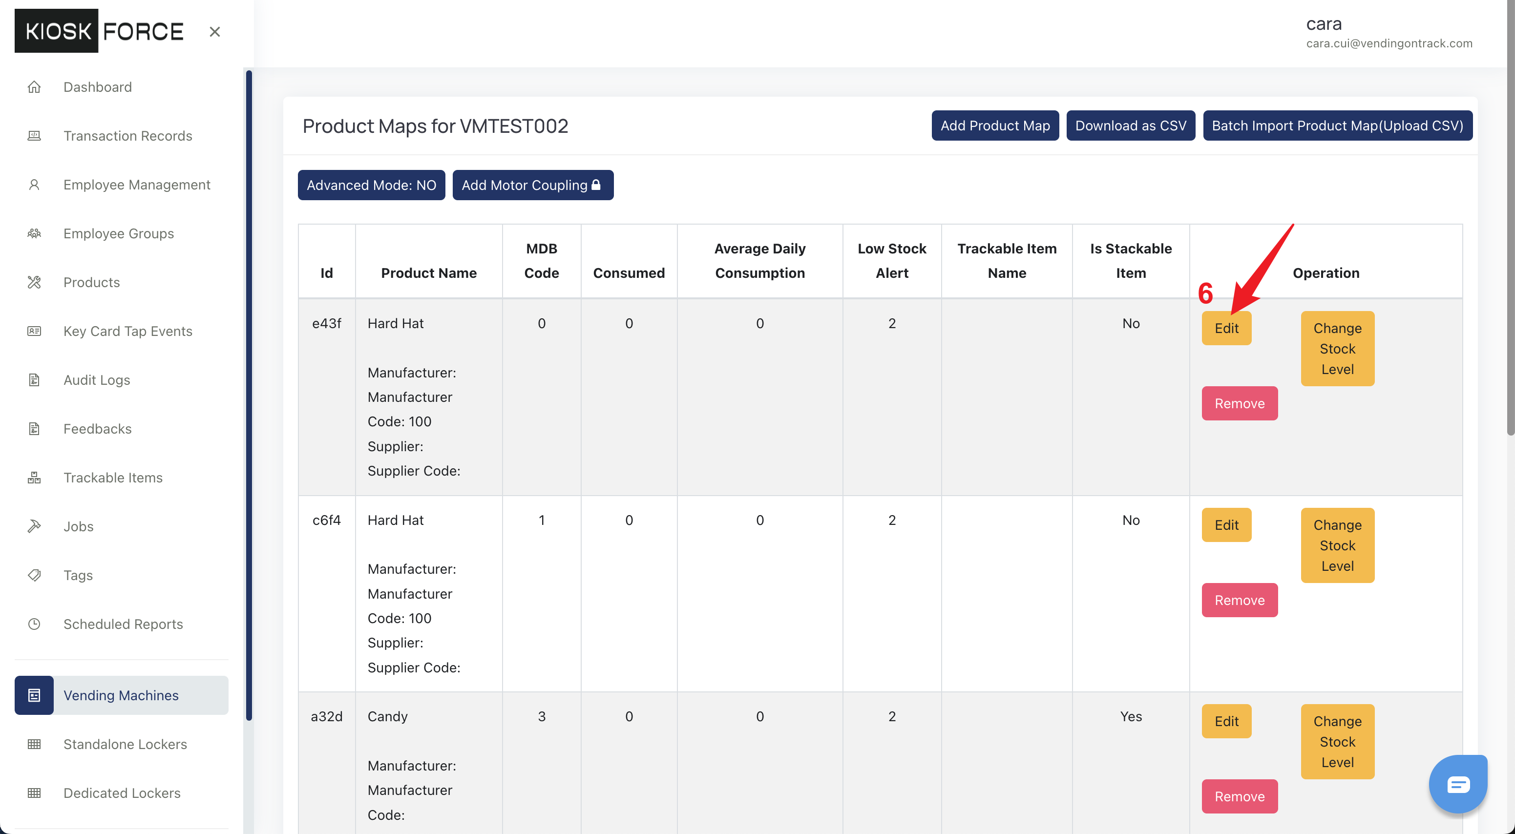Click the KIOSK FORCE logo
Viewport: 1515px width, 834px height.
pyautogui.click(x=99, y=31)
